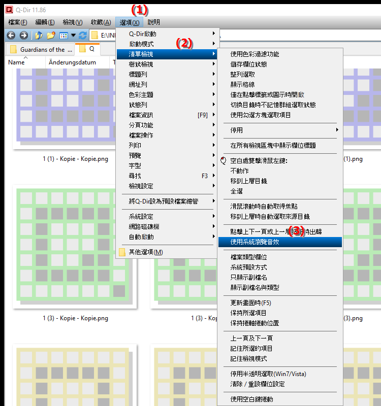Close the 選項(X) menu
Image resolution: width=381 pixels, height=406 pixels.
click(130, 22)
